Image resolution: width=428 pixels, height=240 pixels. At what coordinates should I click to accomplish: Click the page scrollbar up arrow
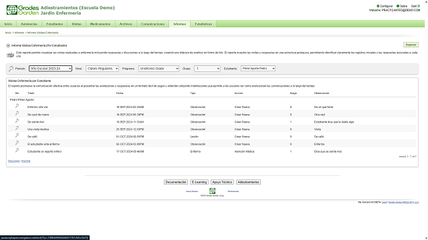point(426,2)
